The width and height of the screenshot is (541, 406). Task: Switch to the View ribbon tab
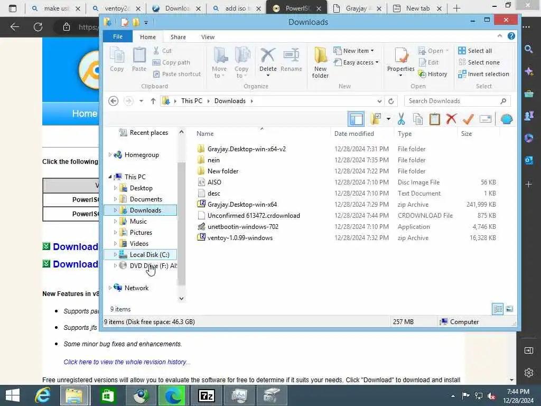208,37
